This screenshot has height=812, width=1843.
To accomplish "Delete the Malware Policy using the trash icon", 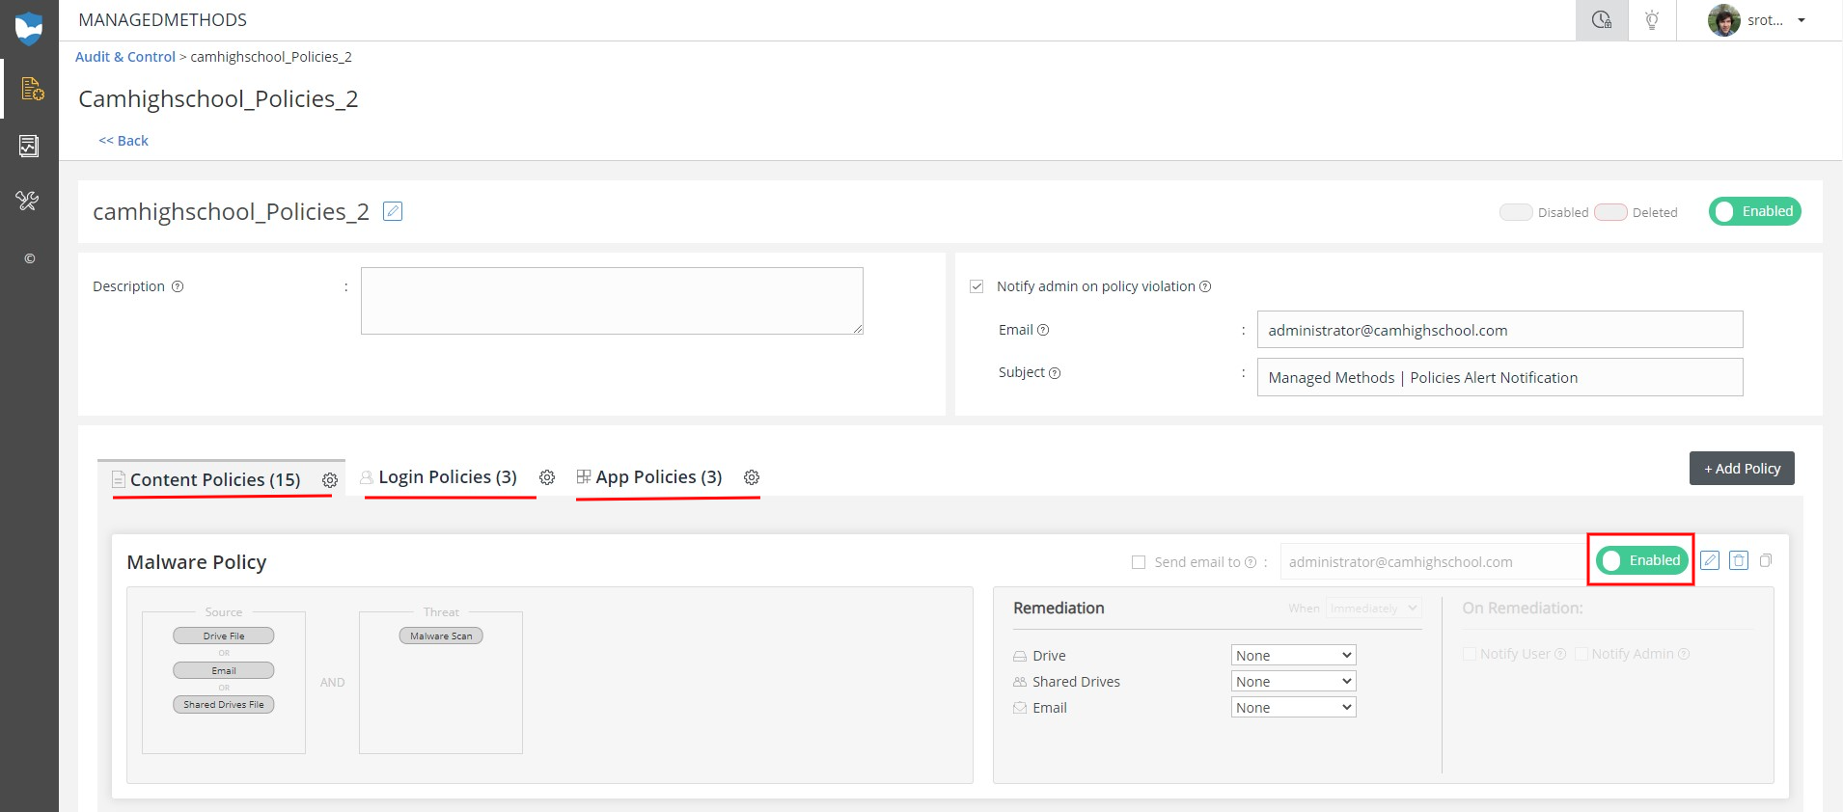I will [x=1739, y=560].
